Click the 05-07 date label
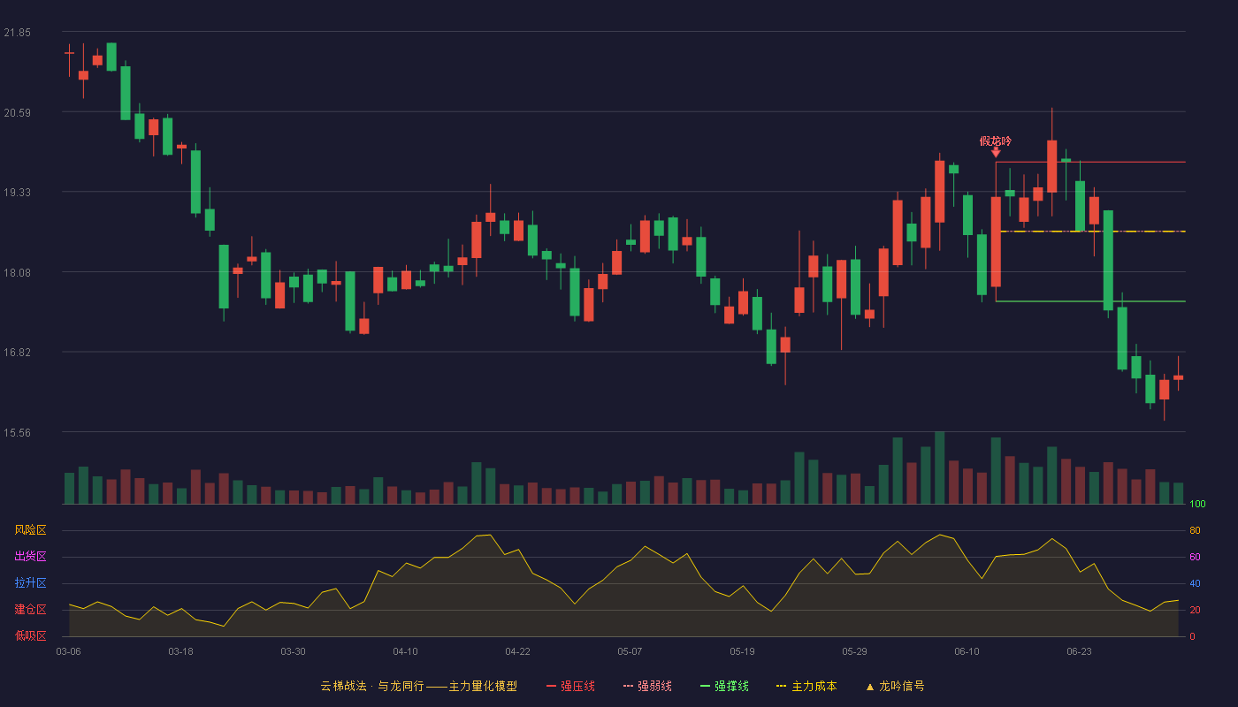The width and height of the screenshot is (1238, 707). pyautogui.click(x=630, y=651)
